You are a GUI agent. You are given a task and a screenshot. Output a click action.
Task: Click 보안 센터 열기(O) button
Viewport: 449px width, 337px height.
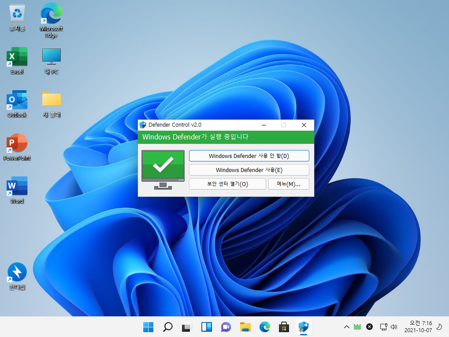[227, 184]
